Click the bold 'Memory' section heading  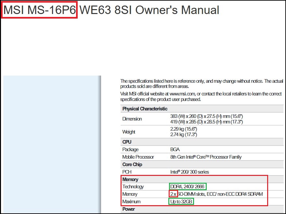pyautogui.click(x=130, y=179)
